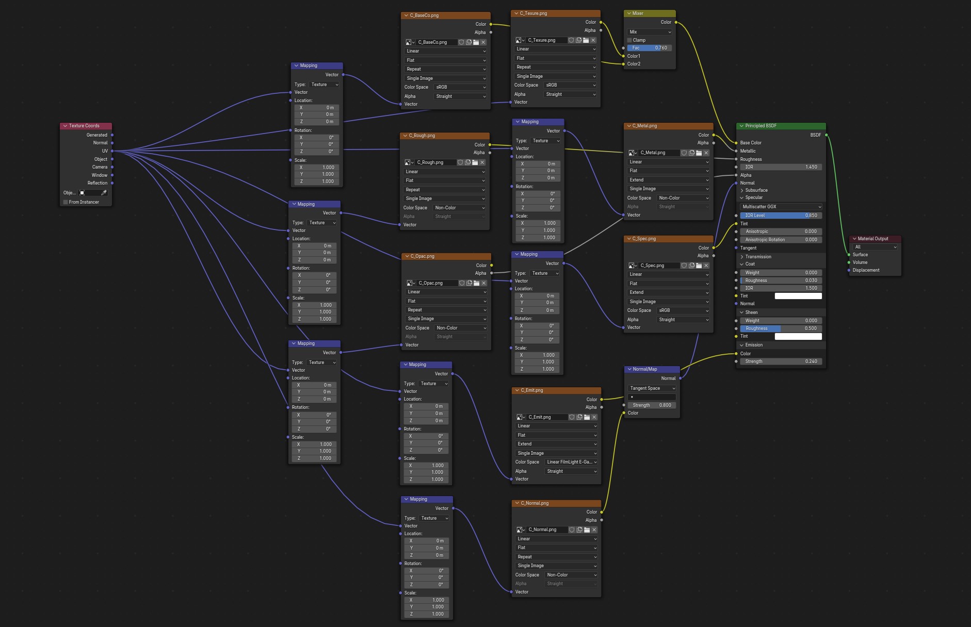The width and height of the screenshot is (971, 627).
Task: Open image file folder icon in C_BaseCo.png node
Action: point(476,42)
